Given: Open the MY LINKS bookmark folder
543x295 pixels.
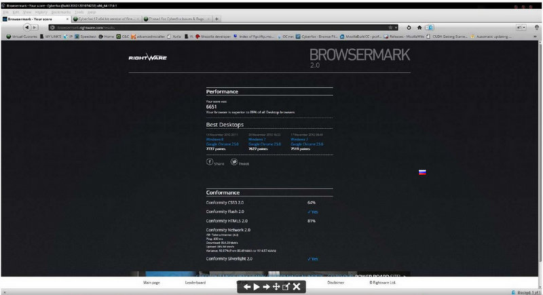Looking at the screenshot, I should pos(50,37).
